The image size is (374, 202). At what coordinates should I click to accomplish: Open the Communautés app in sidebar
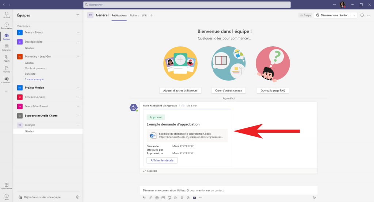pos(7,80)
